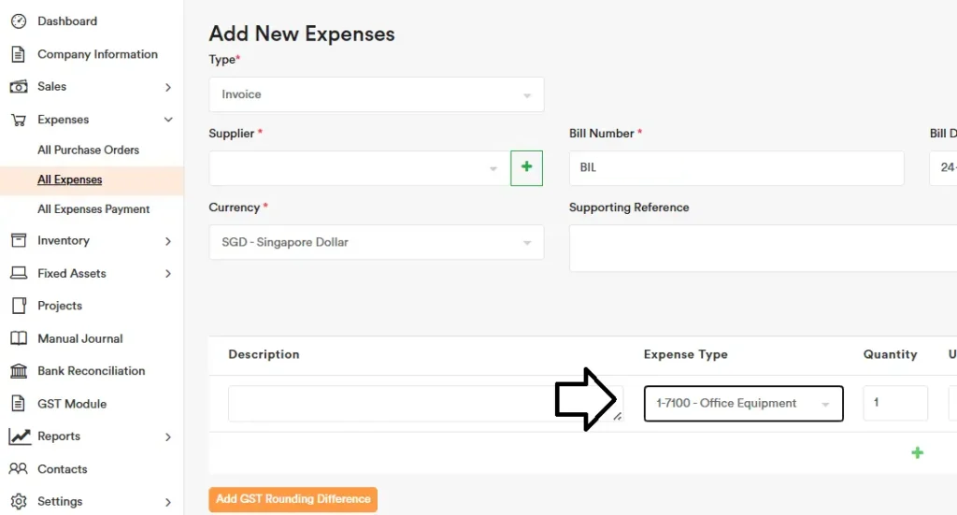Click the Company Information document icon
Screen dimensions: 957x515
pos(18,54)
